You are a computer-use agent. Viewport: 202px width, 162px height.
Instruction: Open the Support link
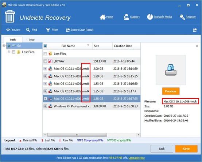135,17
